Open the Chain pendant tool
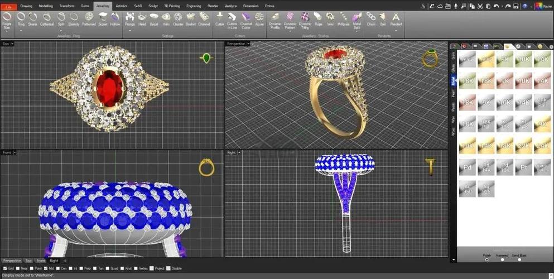554x279 pixels. [371, 19]
